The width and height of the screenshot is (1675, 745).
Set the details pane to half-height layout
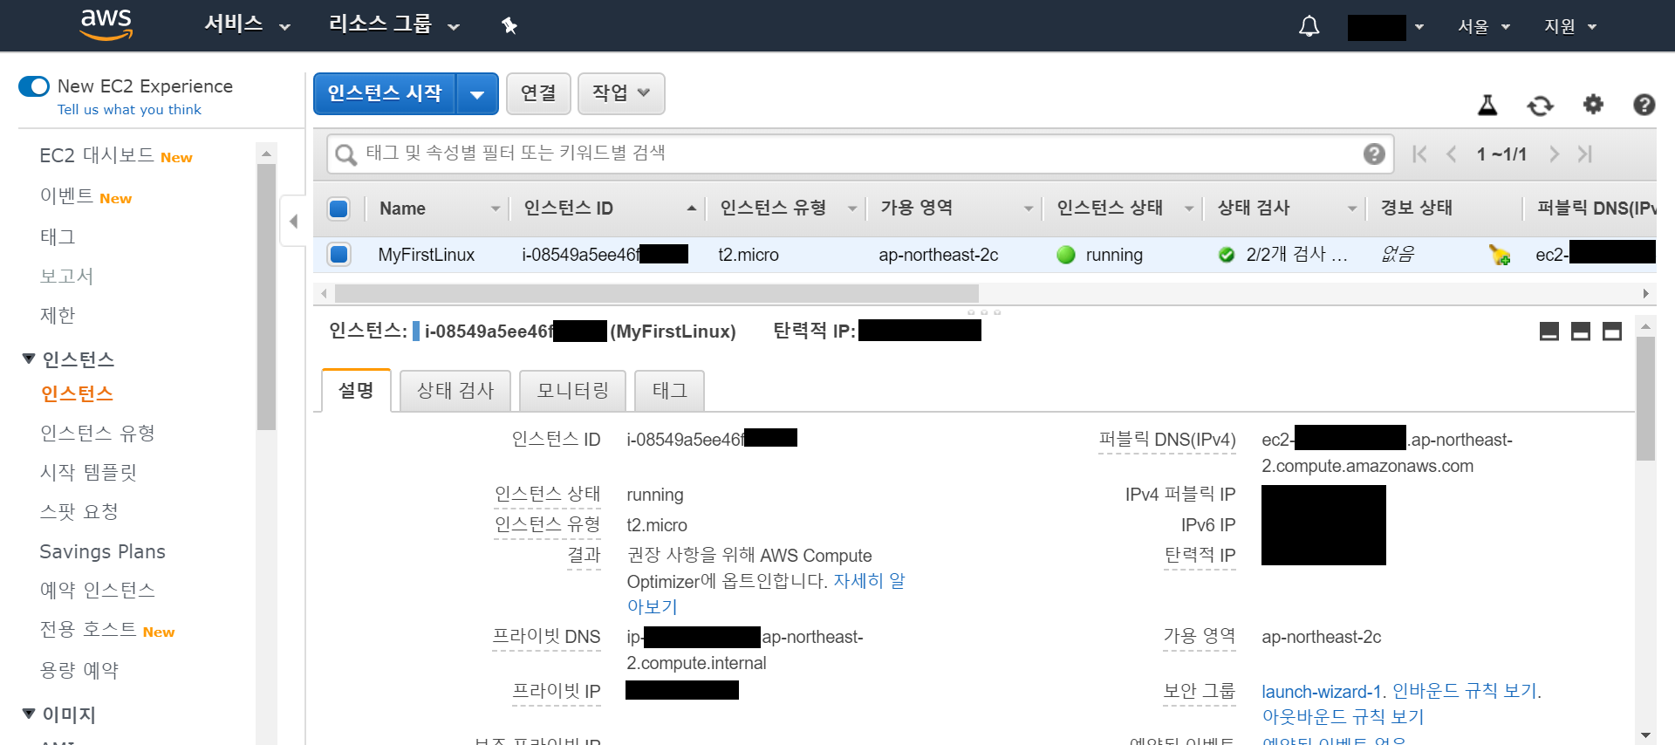pos(1581,331)
